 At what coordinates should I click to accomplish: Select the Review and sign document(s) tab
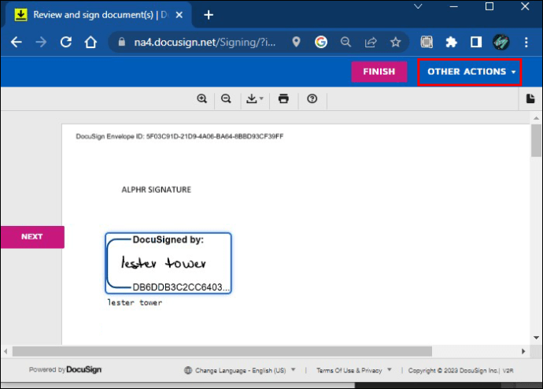pos(98,15)
